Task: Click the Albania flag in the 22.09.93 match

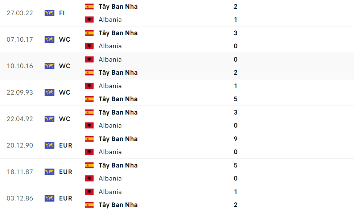Action: tap(89, 86)
